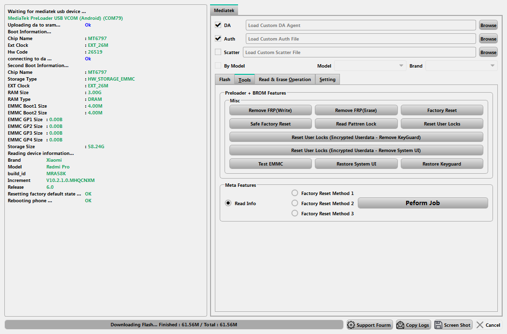This screenshot has height=334, width=507.
Task: Click the Factory Reset button
Action: (x=442, y=110)
